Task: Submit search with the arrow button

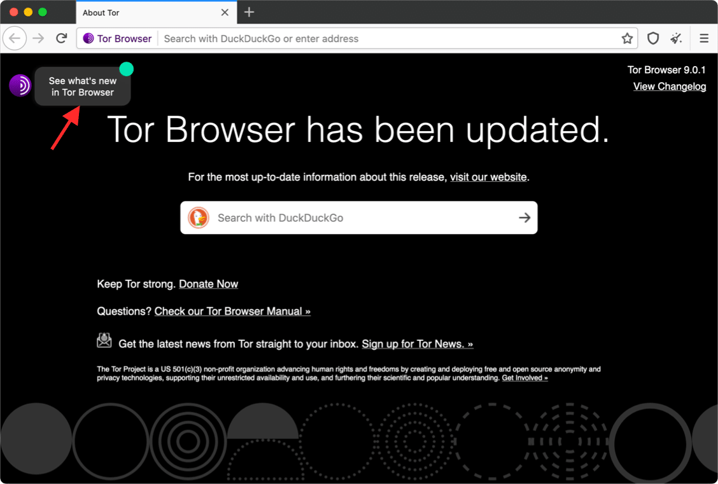Action: tap(524, 218)
